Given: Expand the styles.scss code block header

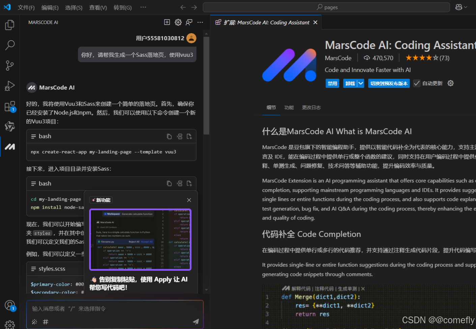Looking at the screenshot, I should click(33, 269).
